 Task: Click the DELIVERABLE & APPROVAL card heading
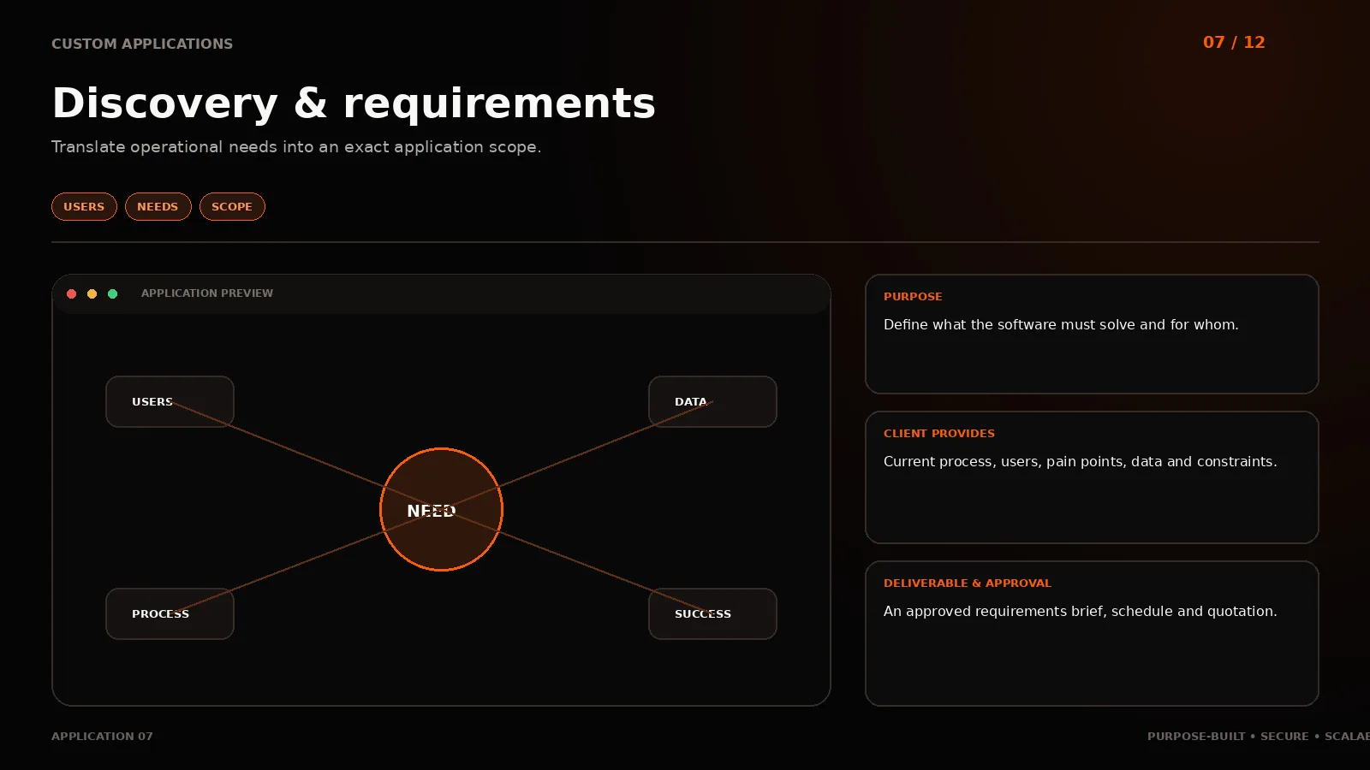pos(968,583)
